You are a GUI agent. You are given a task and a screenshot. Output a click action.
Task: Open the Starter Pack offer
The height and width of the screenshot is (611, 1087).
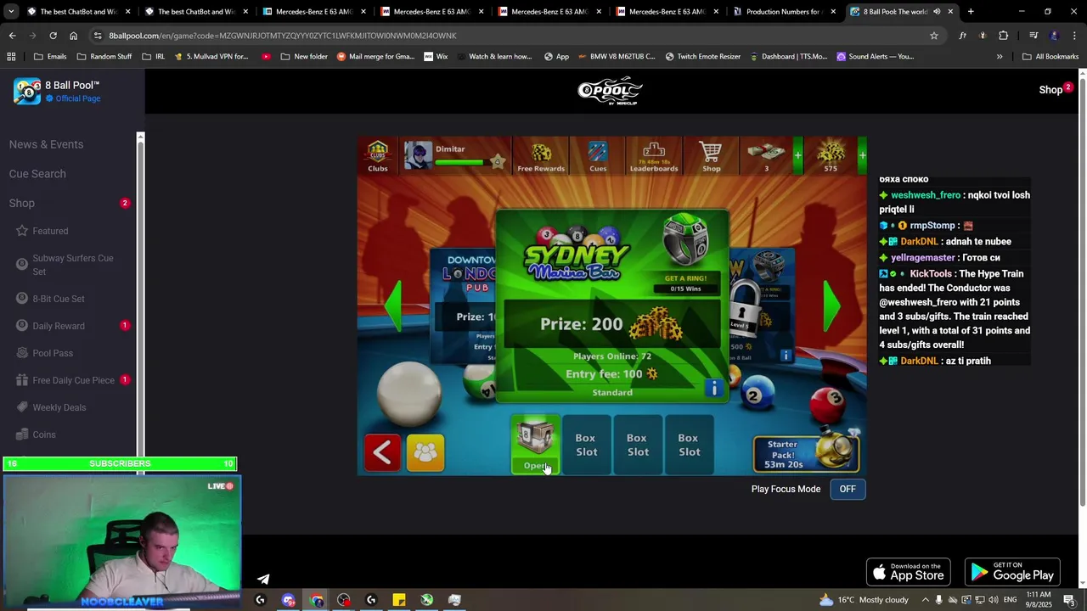click(806, 454)
